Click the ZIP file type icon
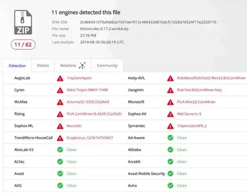247x193 pixels. click(23, 22)
